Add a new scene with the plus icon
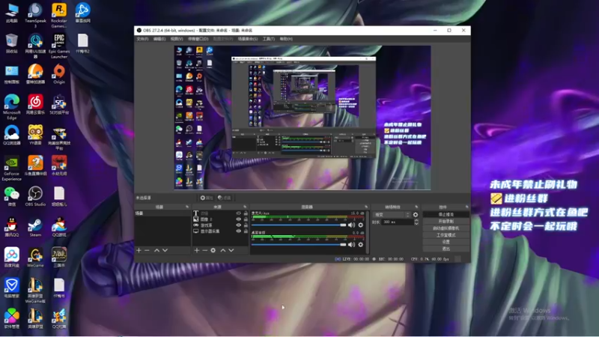 [139, 250]
